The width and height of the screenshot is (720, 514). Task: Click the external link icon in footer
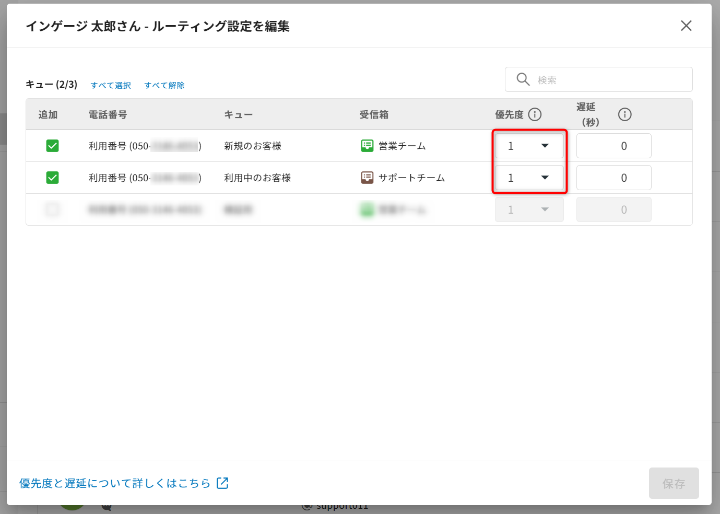tap(222, 483)
